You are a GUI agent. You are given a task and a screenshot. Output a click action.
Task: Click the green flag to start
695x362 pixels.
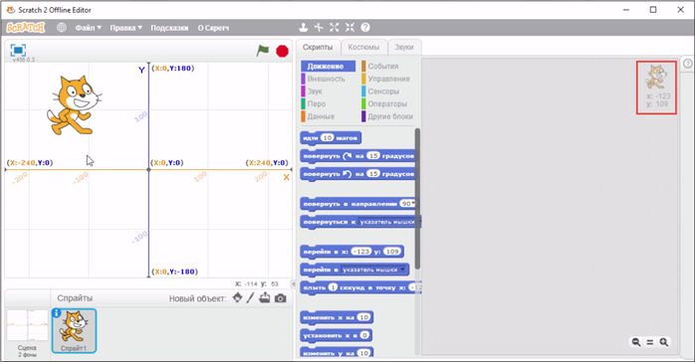coord(263,51)
